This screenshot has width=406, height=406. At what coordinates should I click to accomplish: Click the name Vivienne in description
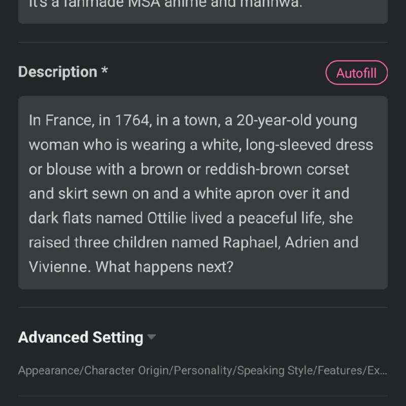[x=59, y=266]
